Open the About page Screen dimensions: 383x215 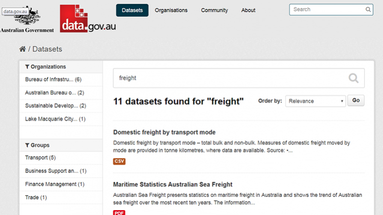point(248,10)
